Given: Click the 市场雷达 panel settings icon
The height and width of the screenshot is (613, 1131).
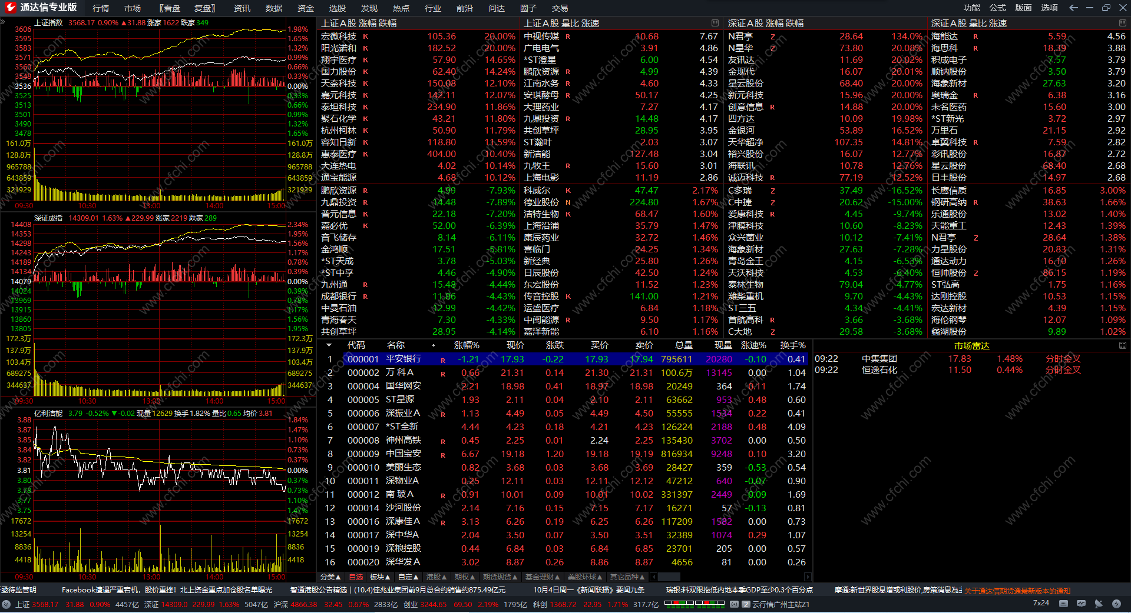Looking at the screenshot, I should 1123,345.
